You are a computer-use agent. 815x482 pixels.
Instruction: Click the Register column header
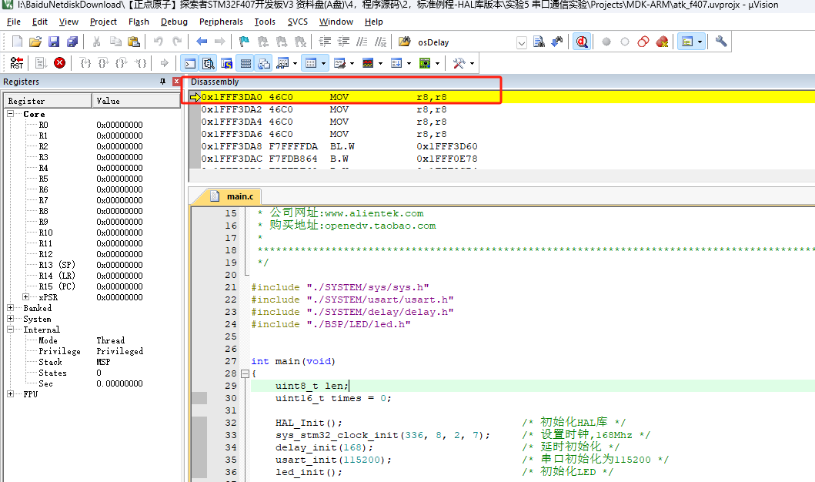[48, 101]
